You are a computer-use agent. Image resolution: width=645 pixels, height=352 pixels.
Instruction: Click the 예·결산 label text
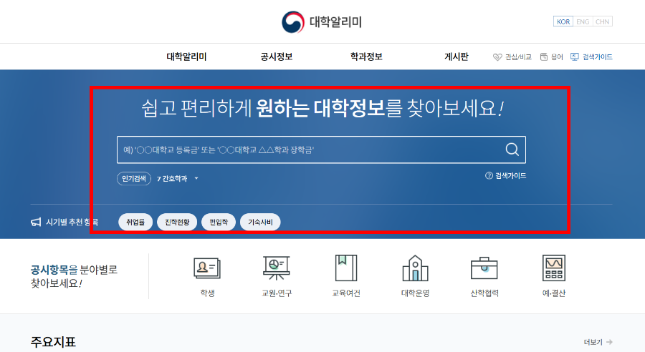pyautogui.click(x=554, y=293)
